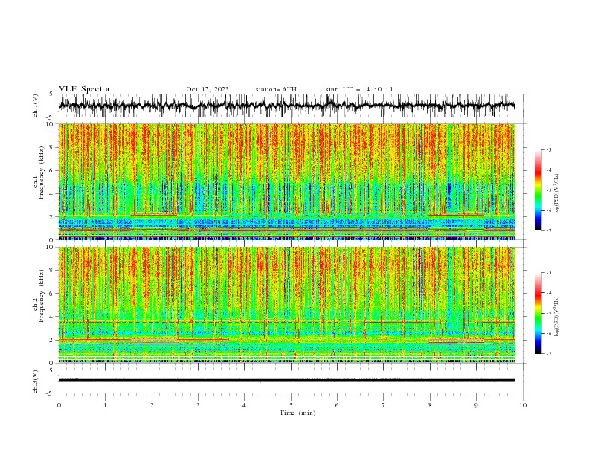This screenshot has height=455, width=589.
Task: Click the 'Time (min)' axis label
Action: pyautogui.click(x=297, y=413)
